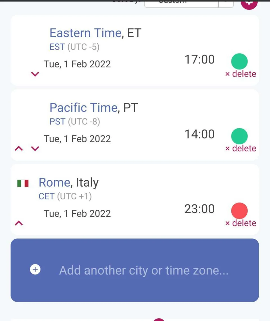Click red status dot for Rome
This screenshot has width=270, height=321.
[239, 211]
